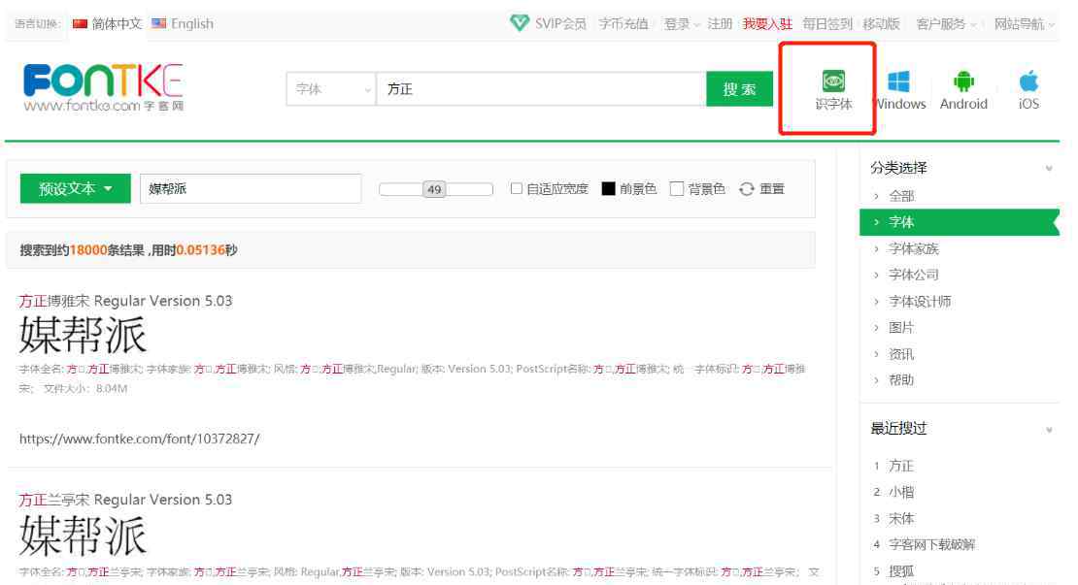The width and height of the screenshot is (1078, 585).
Task: Expand the 登录 dropdown
Action: tap(682, 24)
